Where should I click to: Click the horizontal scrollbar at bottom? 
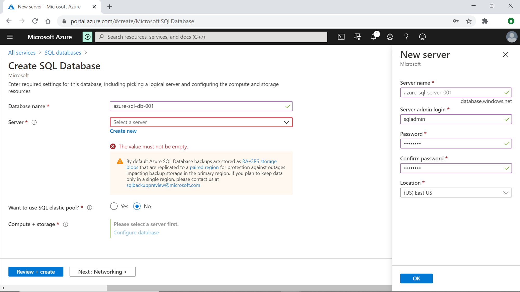pos(249,288)
